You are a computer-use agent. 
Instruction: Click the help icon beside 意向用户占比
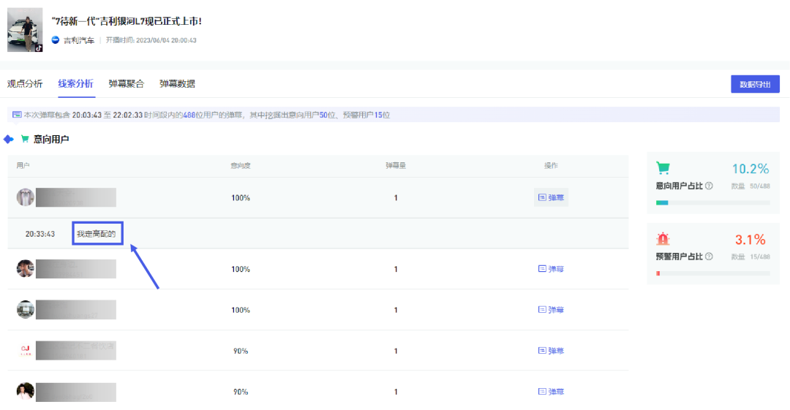[709, 186]
